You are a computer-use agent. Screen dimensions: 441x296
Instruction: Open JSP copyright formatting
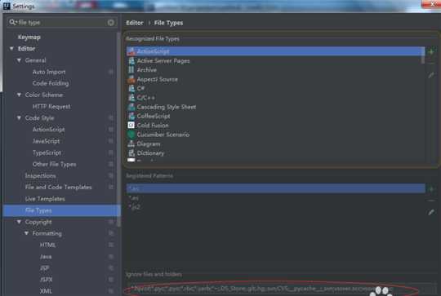[45, 268]
